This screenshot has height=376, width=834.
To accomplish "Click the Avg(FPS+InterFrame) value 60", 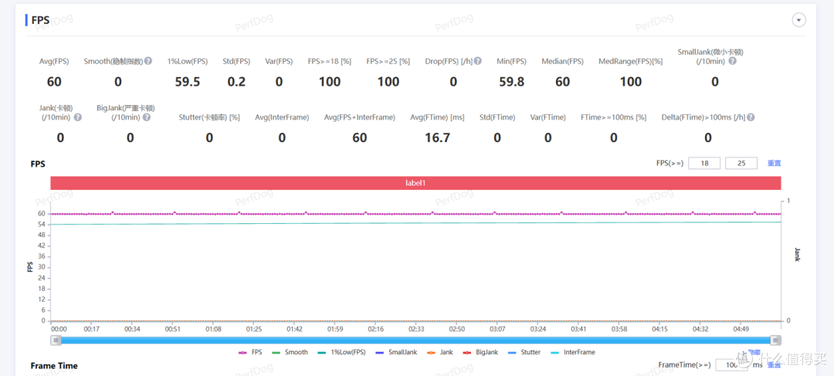I will [x=360, y=137].
